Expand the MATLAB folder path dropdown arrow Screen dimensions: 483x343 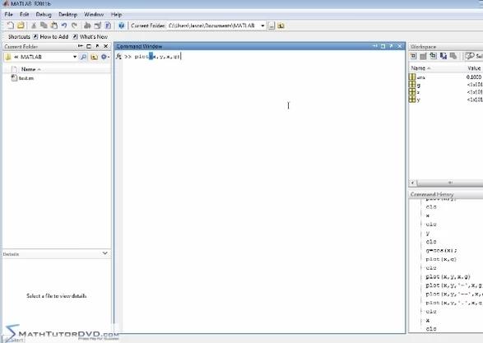[x=75, y=57]
